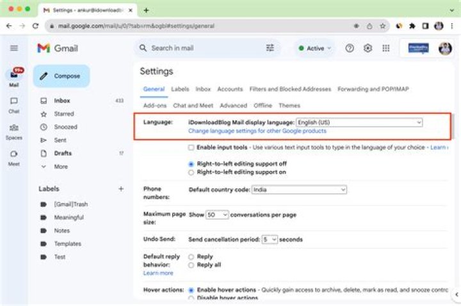Click the browser address bar URL
461x306 pixels.
point(136,26)
